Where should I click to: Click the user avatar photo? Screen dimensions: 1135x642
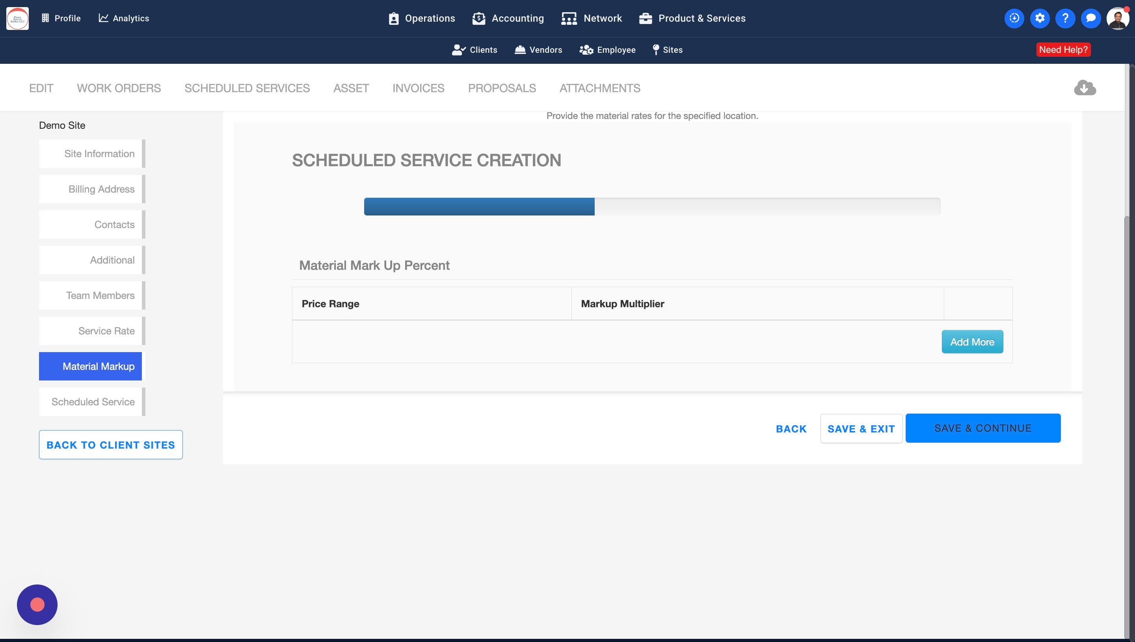[x=1117, y=19]
